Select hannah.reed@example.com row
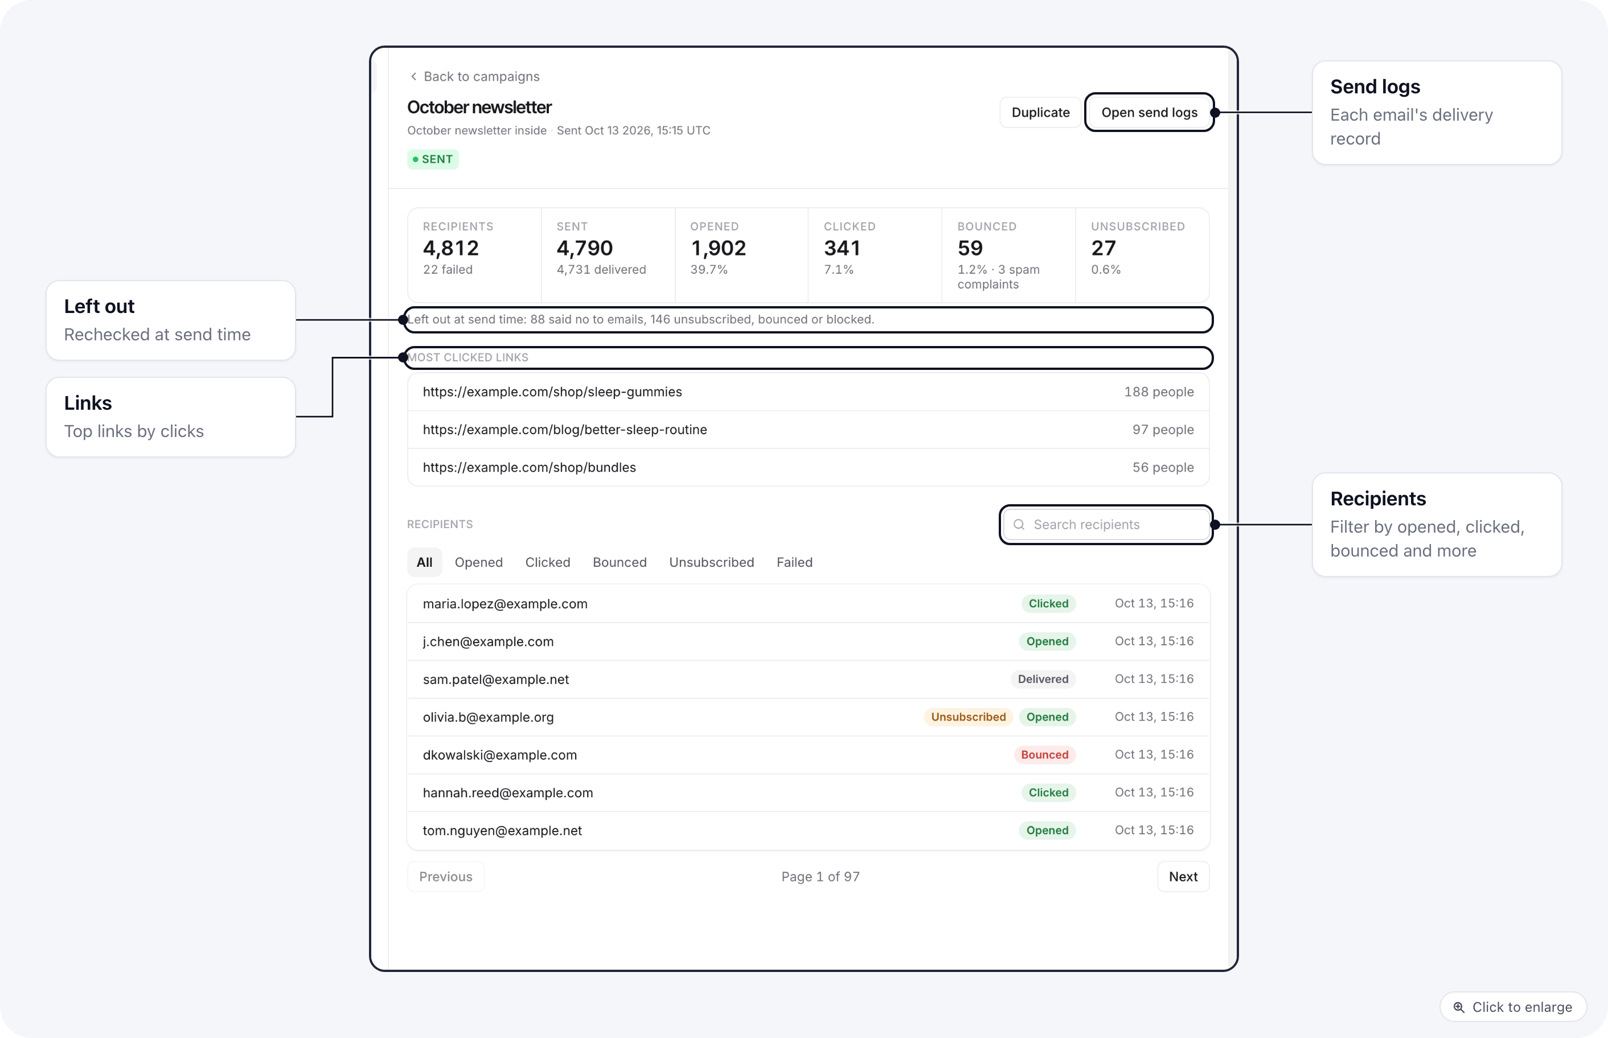 808,792
